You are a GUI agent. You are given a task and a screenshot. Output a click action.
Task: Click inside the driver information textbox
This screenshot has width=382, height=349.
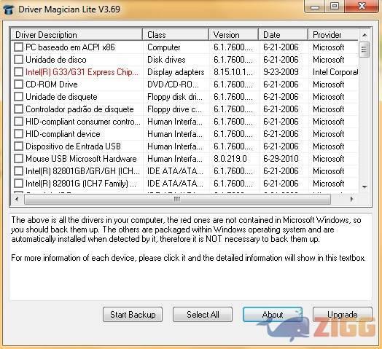[190, 257]
